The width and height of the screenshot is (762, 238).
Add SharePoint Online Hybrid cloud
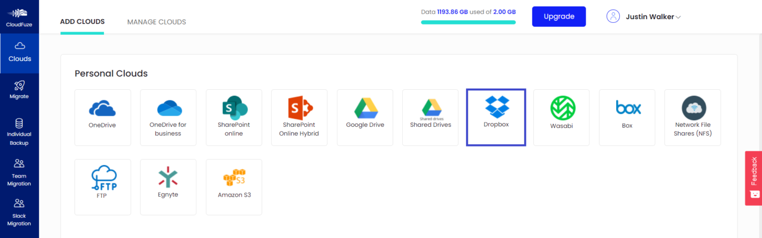[299, 118]
